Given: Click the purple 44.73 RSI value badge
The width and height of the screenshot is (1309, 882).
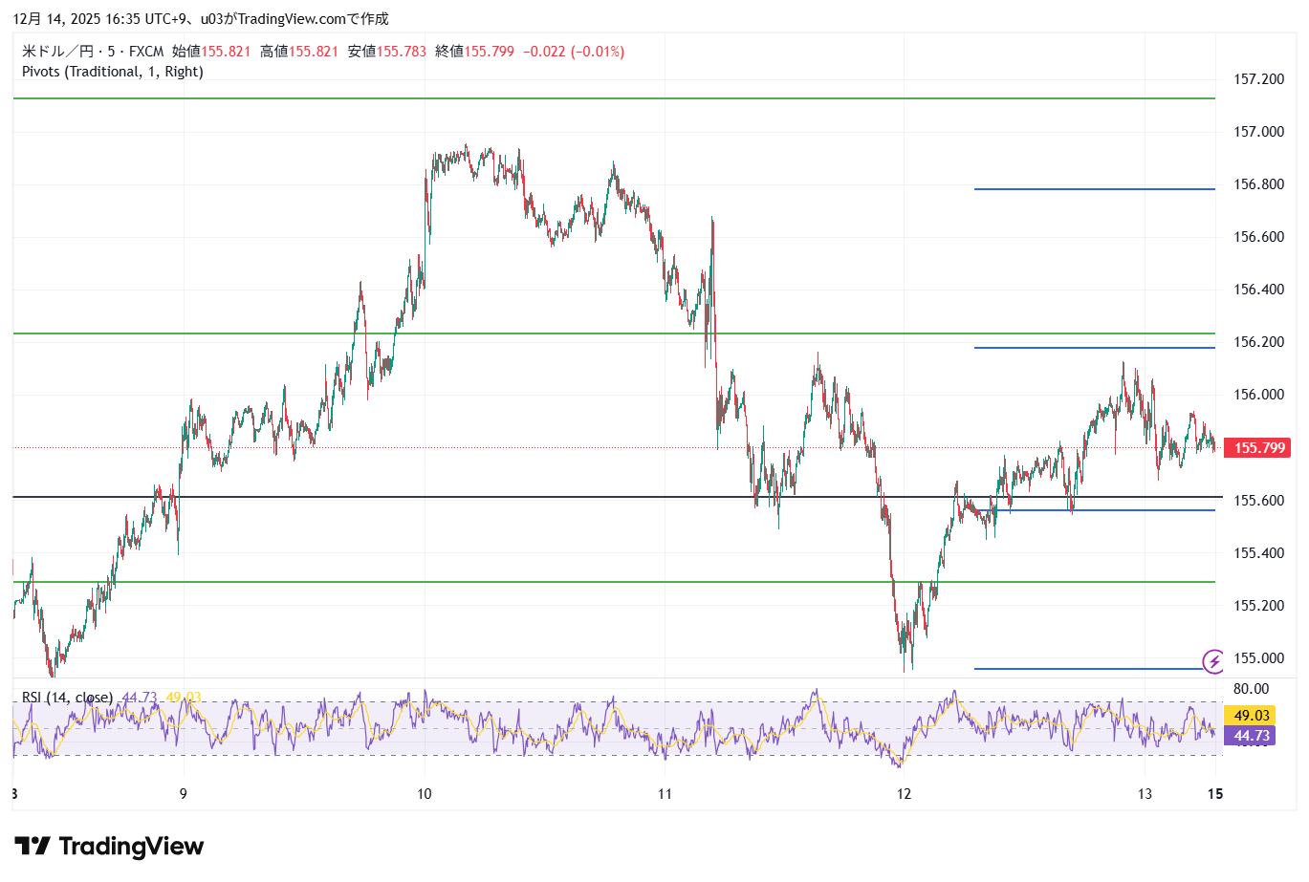Looking at the screenshot, I should [x=1251, y=736].
